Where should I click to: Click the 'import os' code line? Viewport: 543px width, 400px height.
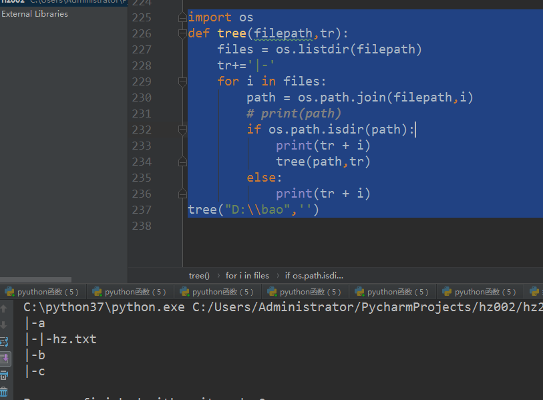pyautogui.click(x=220, y=17)
